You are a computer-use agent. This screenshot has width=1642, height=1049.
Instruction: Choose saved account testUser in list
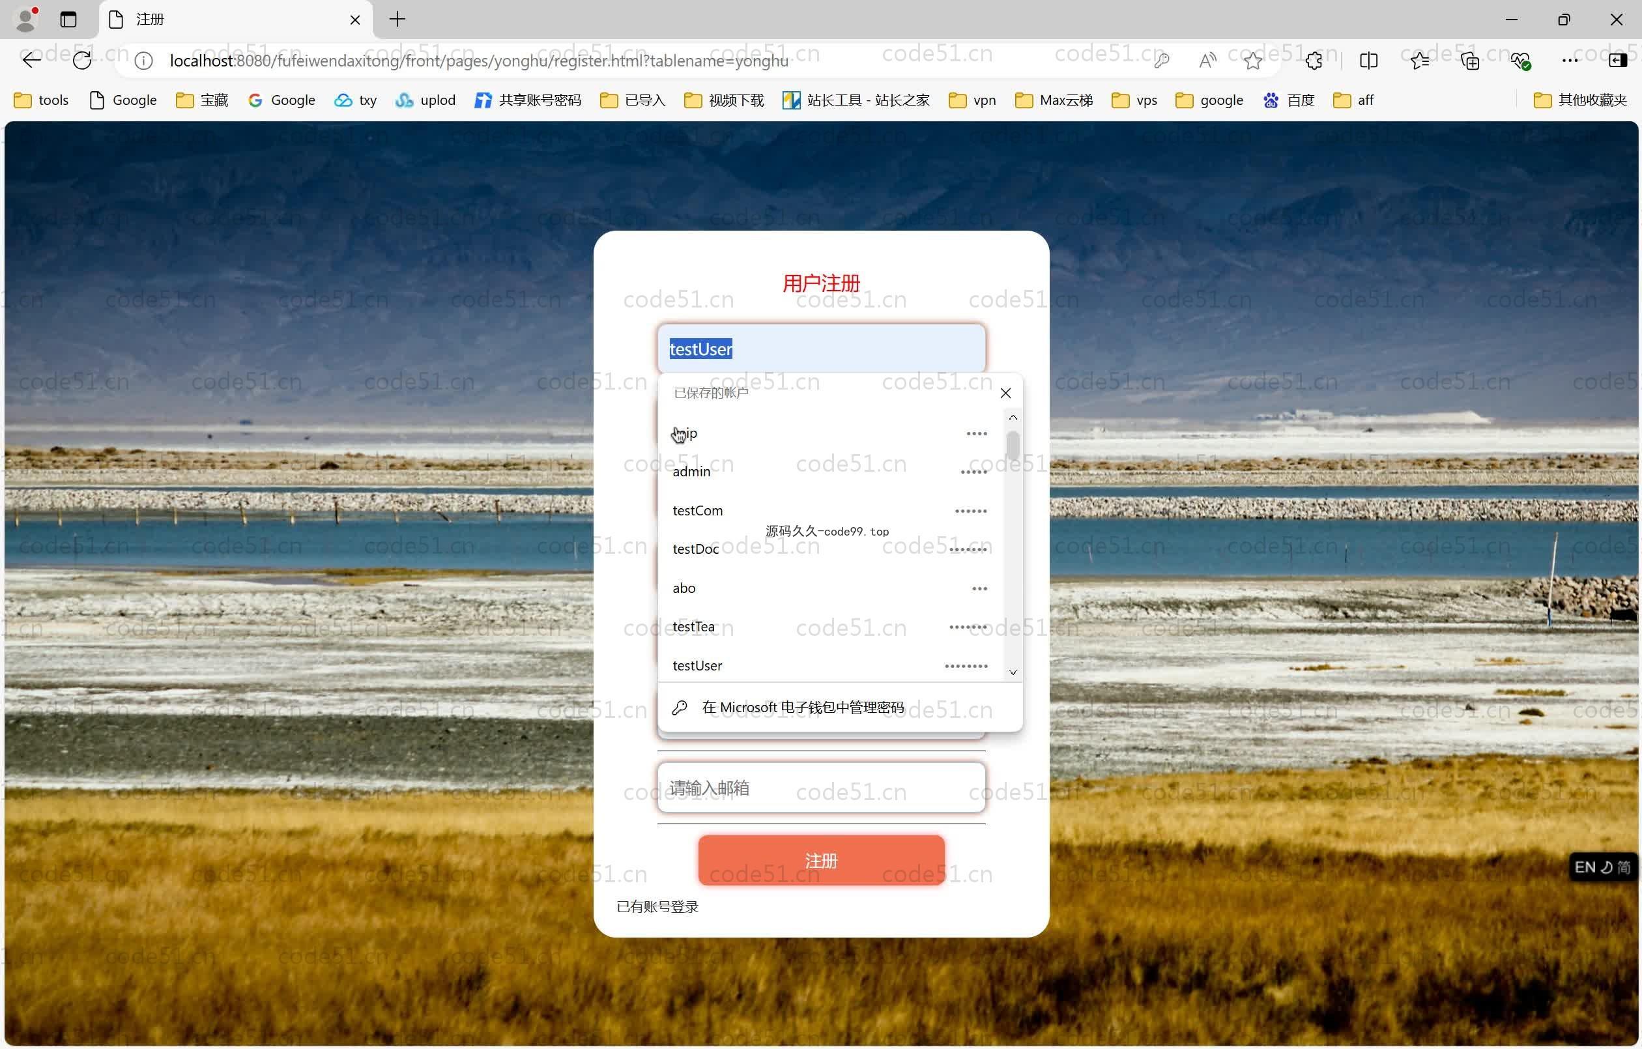831,665
